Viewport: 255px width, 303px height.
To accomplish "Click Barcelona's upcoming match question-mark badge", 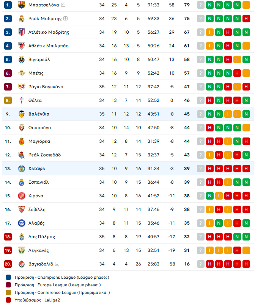I will 201,5.
